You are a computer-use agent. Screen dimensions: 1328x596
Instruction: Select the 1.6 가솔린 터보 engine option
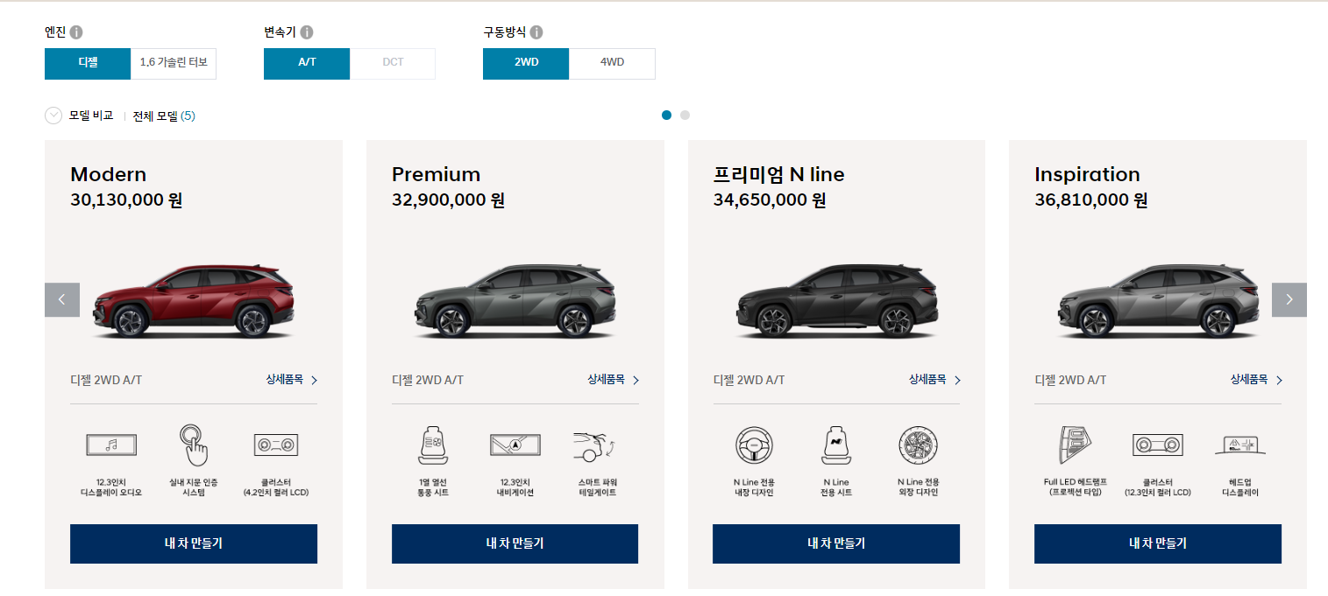click(173, 63)
